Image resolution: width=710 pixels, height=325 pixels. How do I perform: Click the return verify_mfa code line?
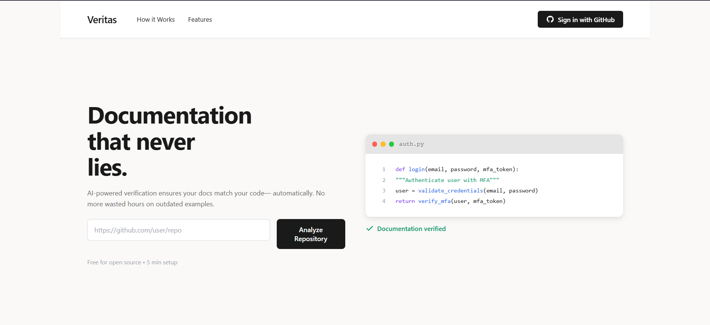pos(450,201)
